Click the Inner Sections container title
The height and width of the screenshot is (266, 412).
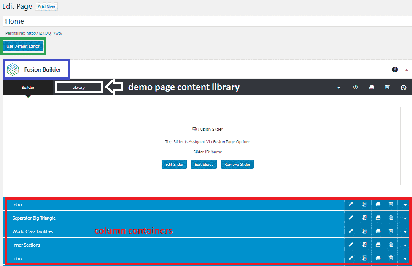(26, 245)
